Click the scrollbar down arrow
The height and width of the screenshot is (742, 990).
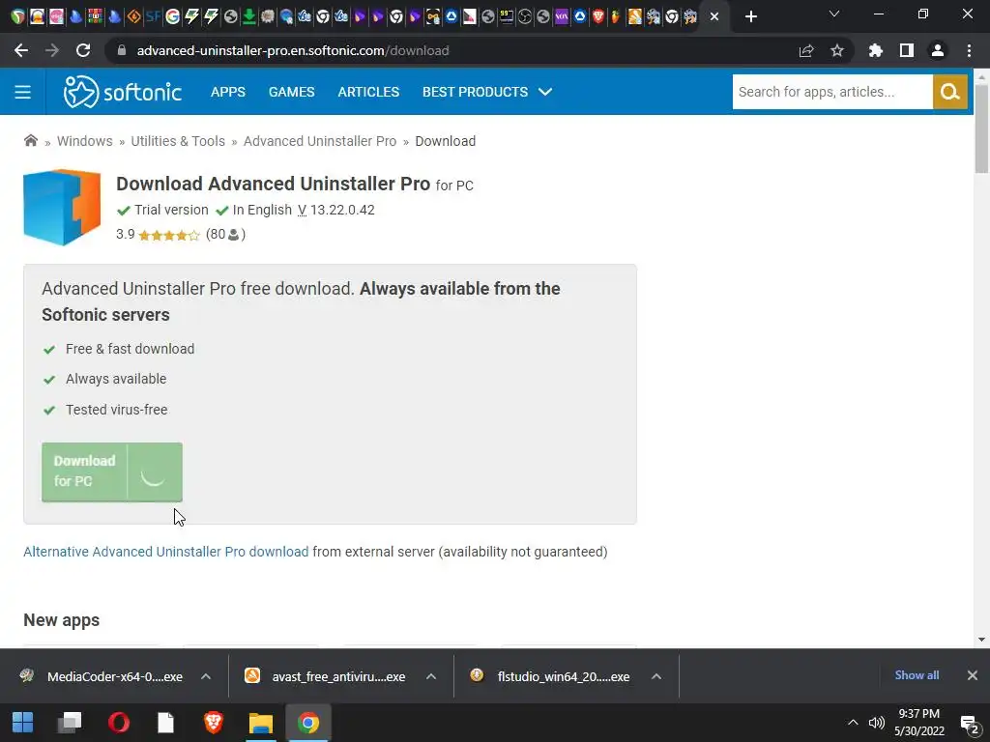pyautogui.click(x=981, y=640)
